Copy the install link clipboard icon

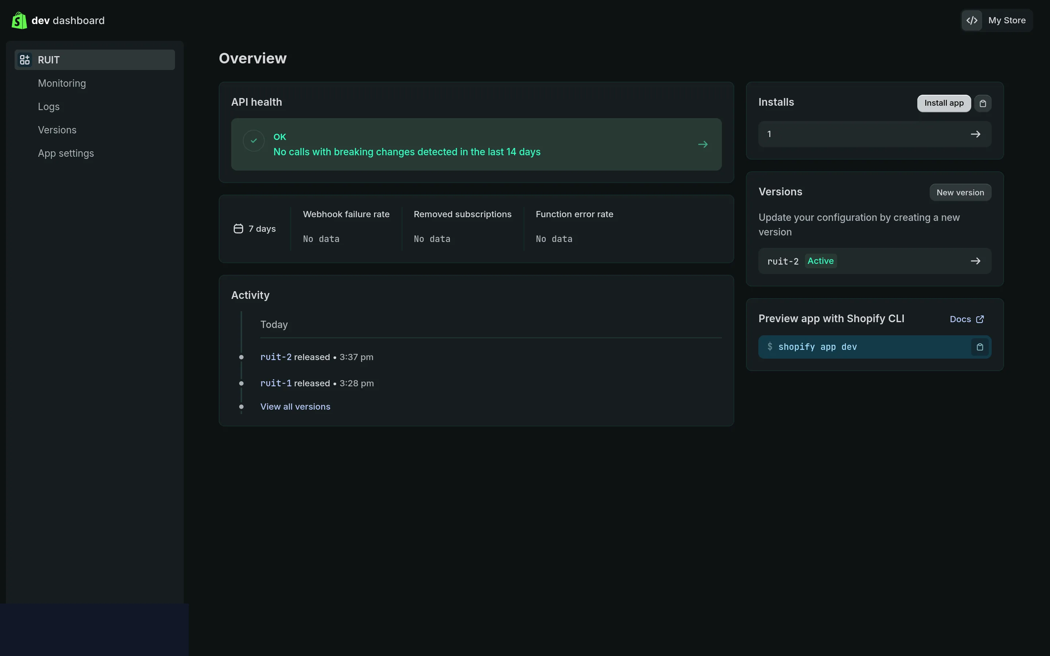[983, 103]
